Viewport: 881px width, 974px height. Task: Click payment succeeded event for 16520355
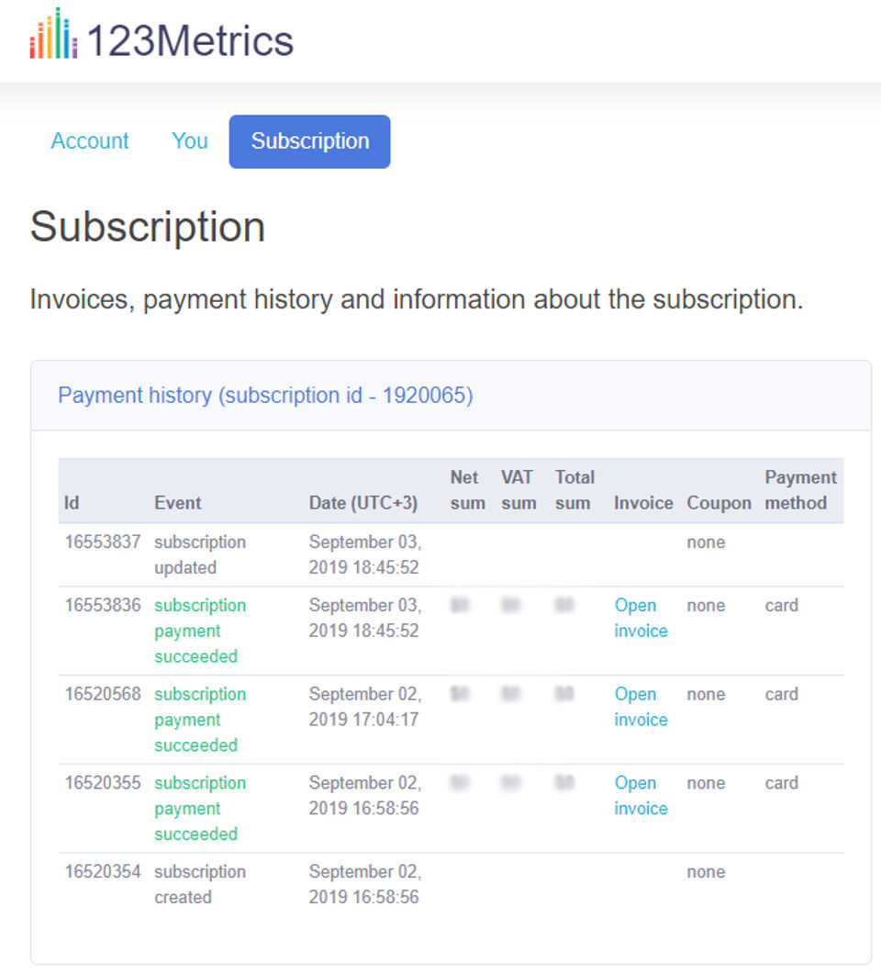click(x=200, y=808)
